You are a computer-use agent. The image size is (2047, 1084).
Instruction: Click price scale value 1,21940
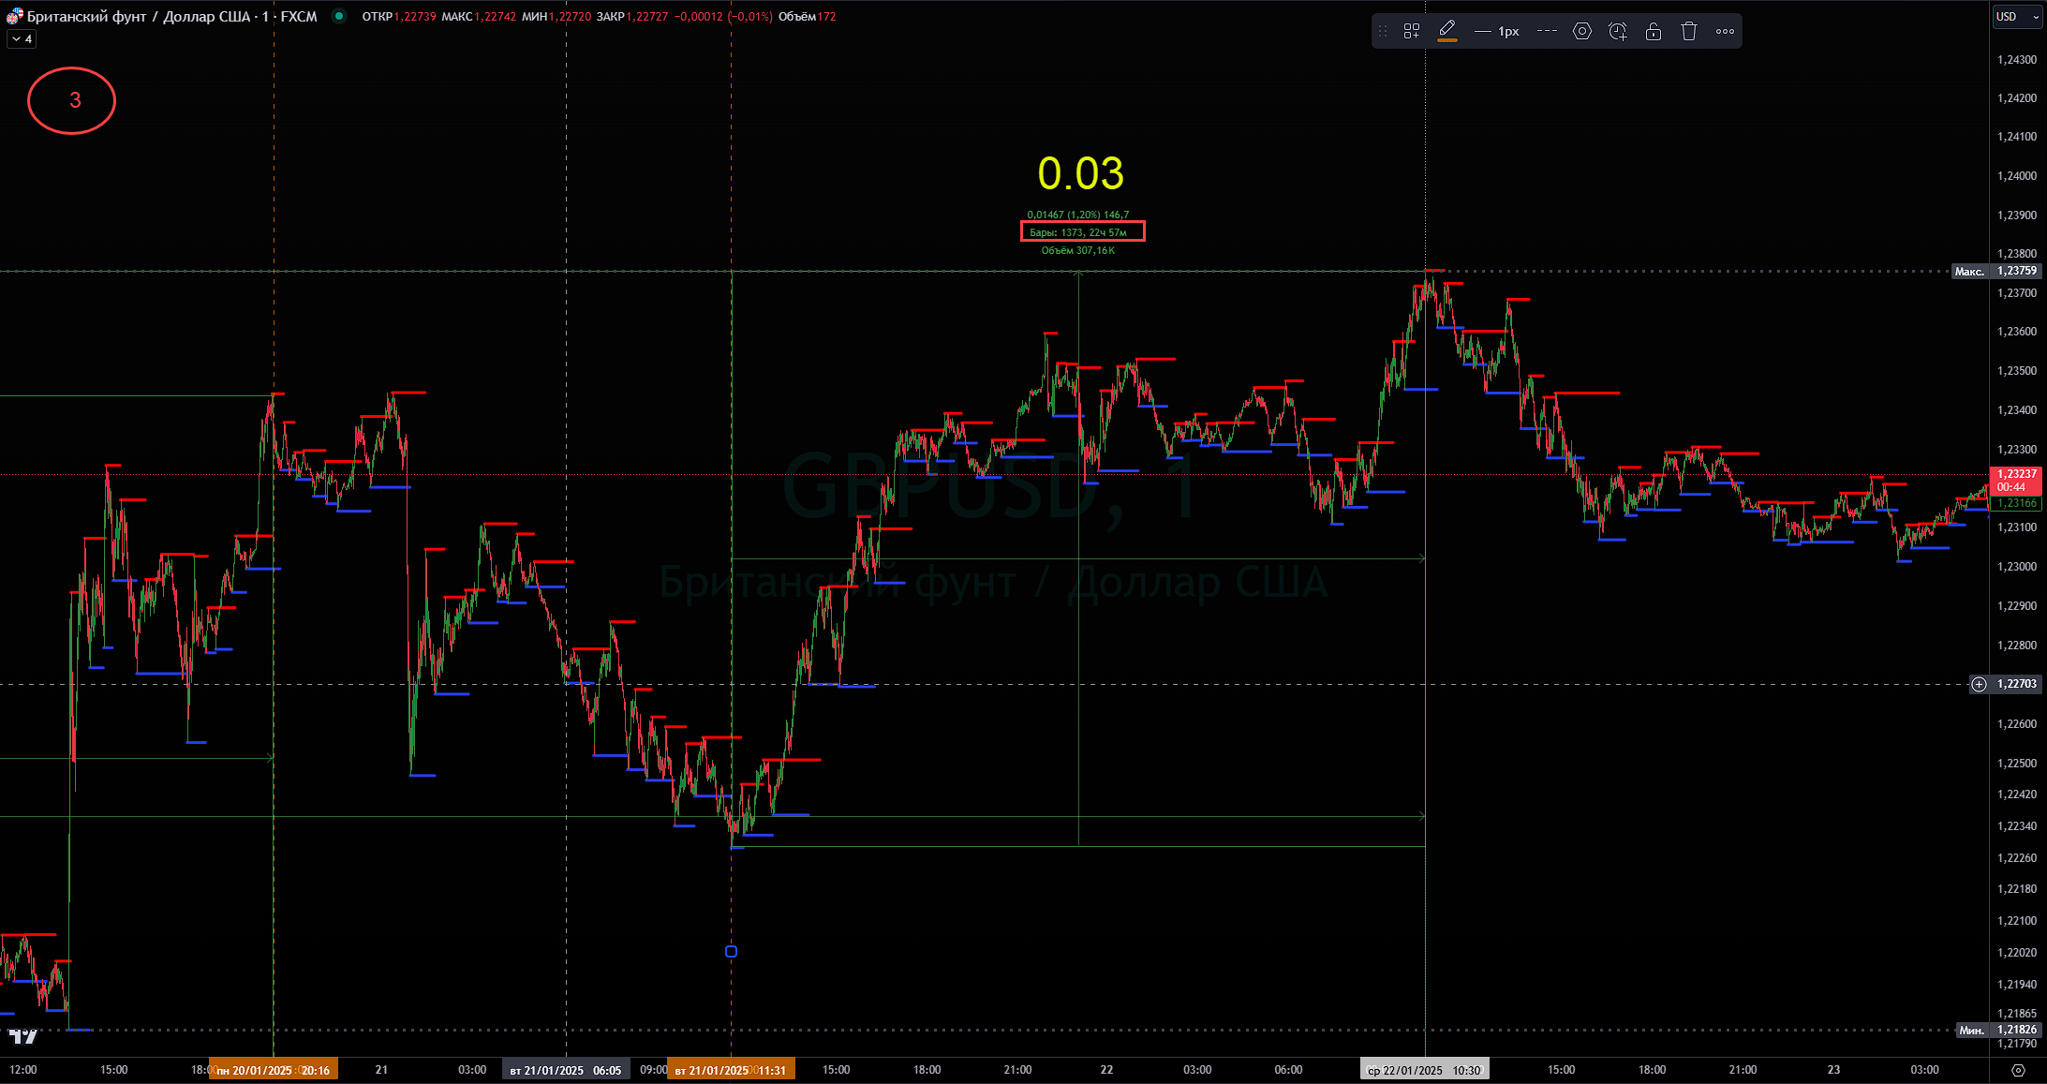(x=2016, y=984)
